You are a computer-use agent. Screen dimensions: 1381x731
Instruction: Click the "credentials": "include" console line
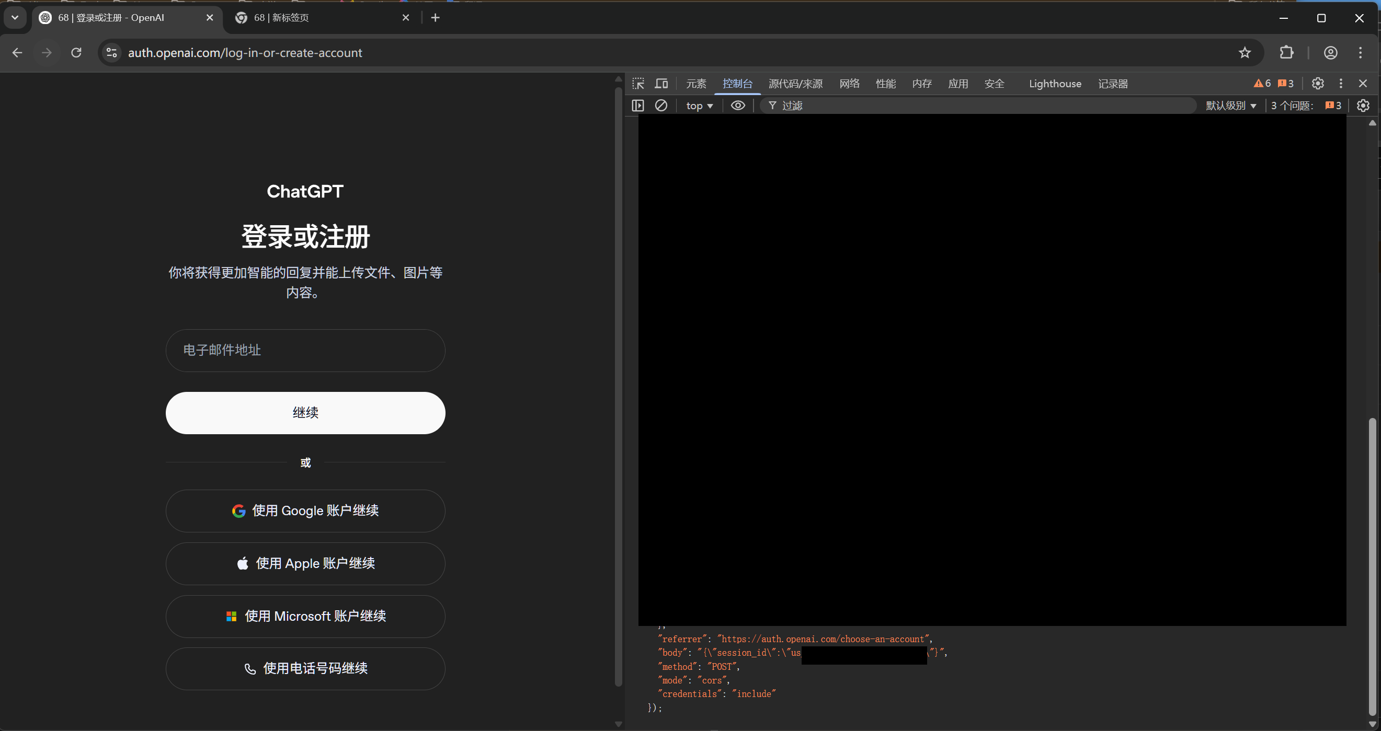(x=716, y=694)
